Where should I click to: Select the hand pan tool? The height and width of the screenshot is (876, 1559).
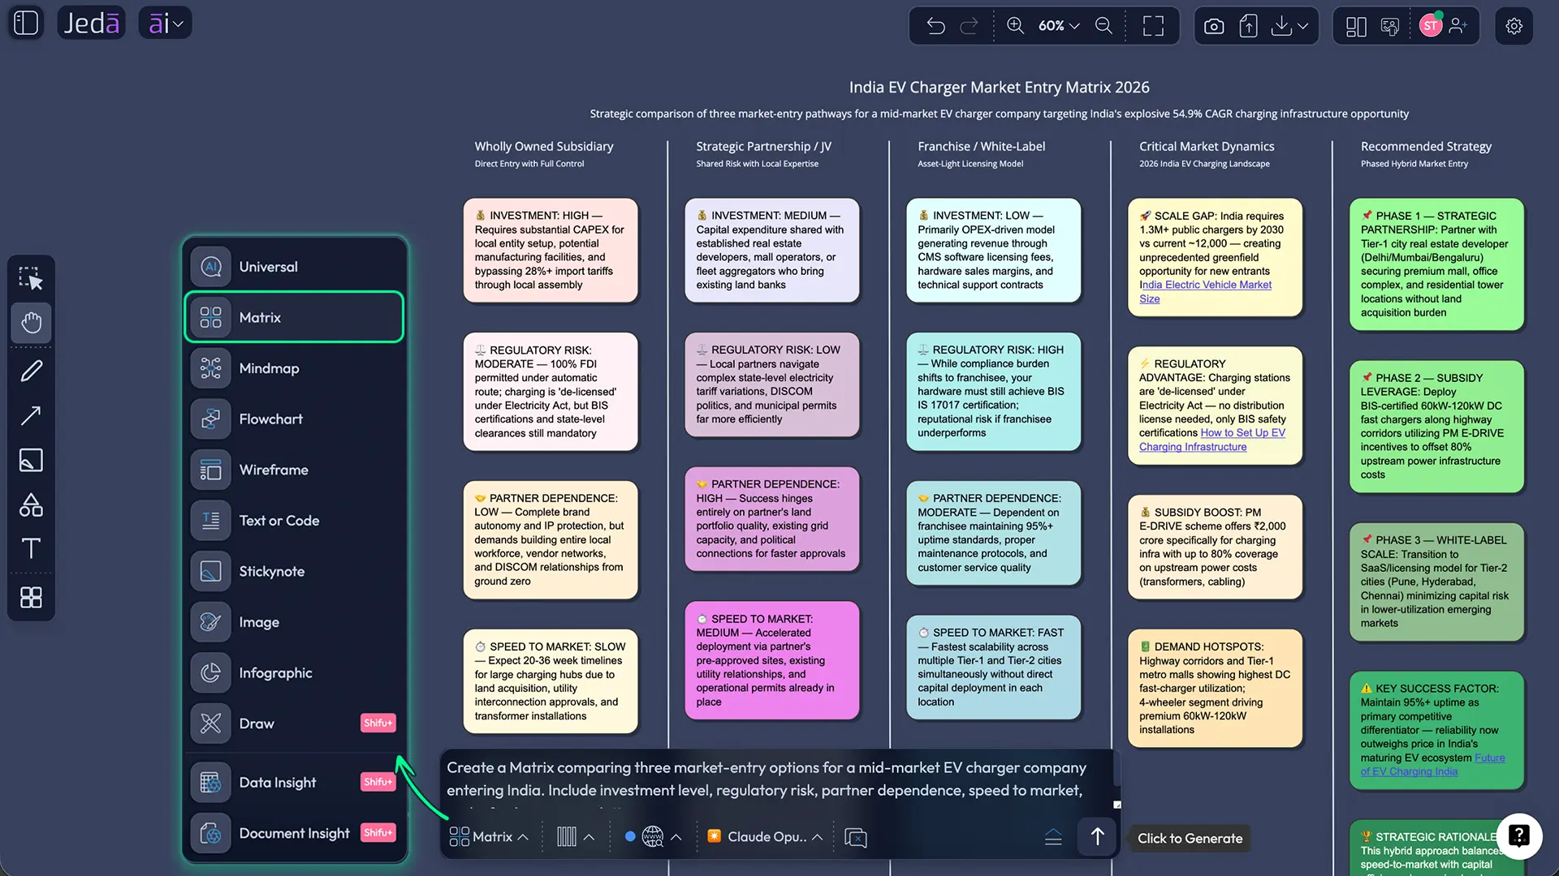(31, 323)
